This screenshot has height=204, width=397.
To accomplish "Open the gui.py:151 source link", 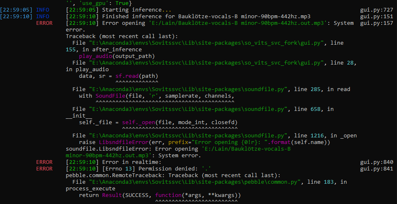I will pos(376,17).
